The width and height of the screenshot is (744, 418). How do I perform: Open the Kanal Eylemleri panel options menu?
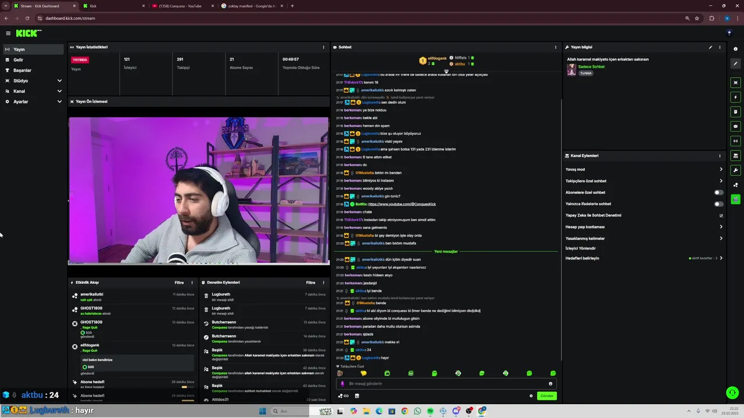tap(720, 156)
